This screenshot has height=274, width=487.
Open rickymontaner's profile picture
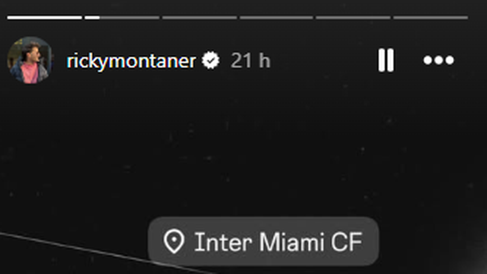(x=29, y=60)
